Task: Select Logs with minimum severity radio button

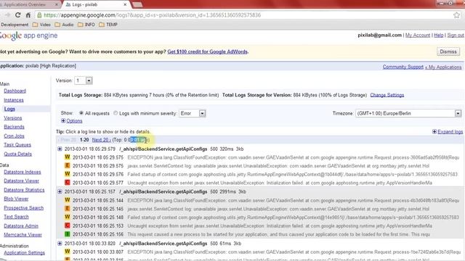Action: coord(116,113)
